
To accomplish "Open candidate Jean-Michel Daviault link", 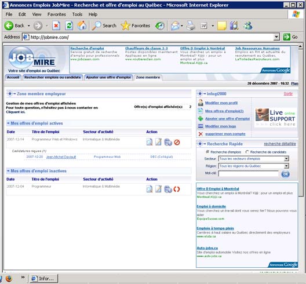I will click(x=61, y=157).
